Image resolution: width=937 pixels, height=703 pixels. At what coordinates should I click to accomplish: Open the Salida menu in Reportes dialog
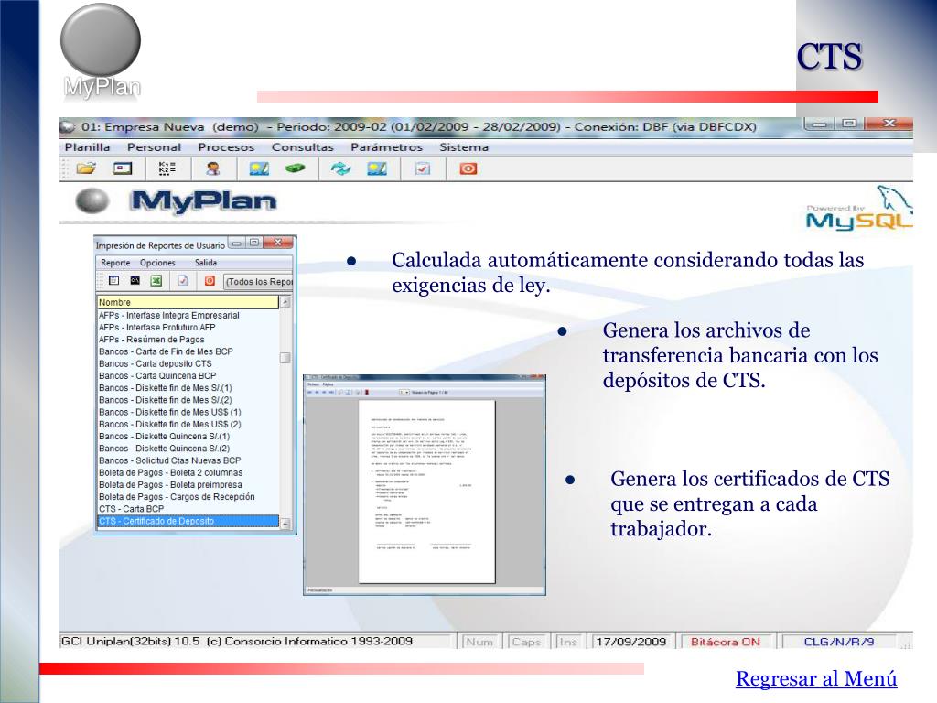click(x=206, y=263)
